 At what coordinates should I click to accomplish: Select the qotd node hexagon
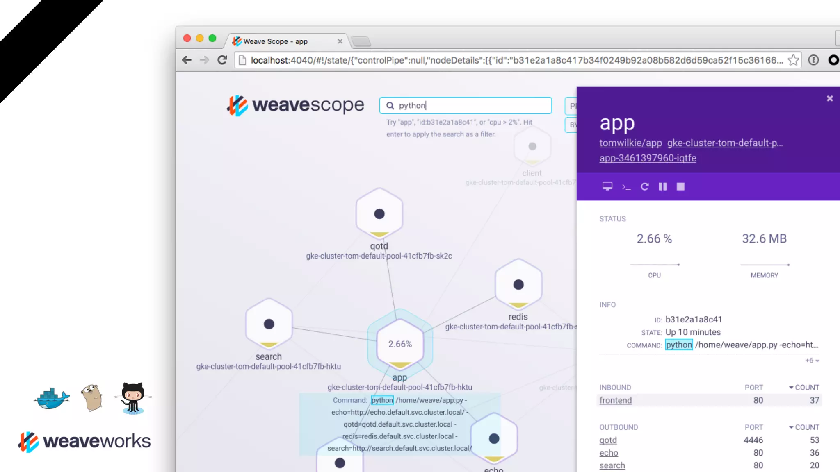[x=379, y=213]
